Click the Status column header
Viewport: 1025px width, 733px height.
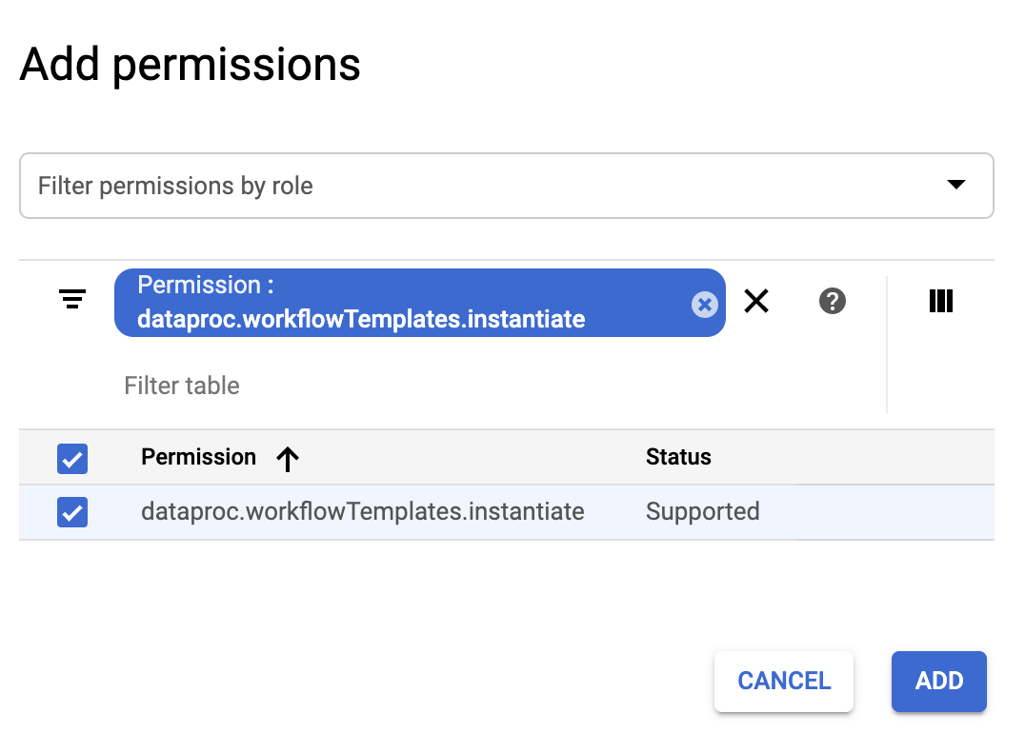pyautogui.click(x=678, y=457)
